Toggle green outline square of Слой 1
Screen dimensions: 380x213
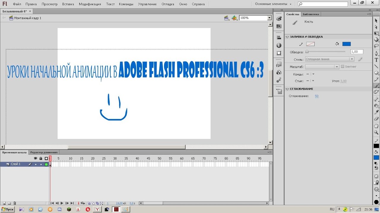coord(46,164)
